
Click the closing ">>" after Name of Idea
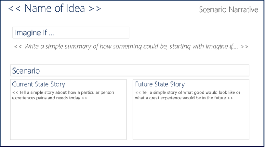tap(95, 9)
